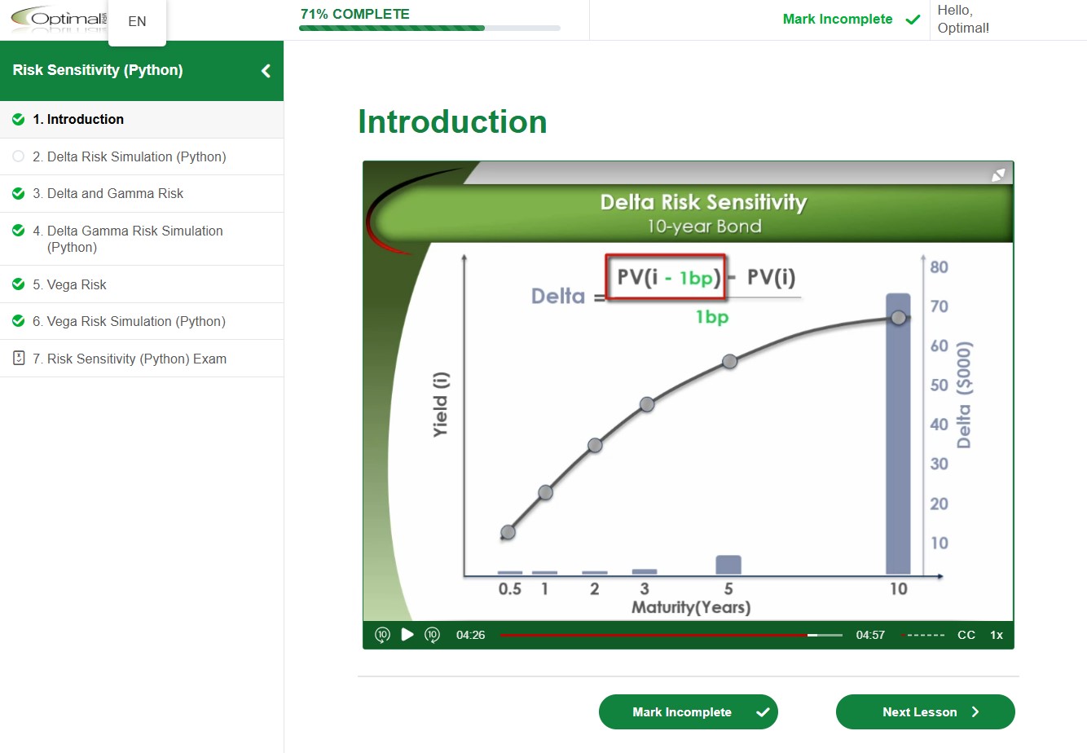Viewport: 1087px width, 753px height.
Task: Go to Next Lesson
Action: [x=925, y=712]
